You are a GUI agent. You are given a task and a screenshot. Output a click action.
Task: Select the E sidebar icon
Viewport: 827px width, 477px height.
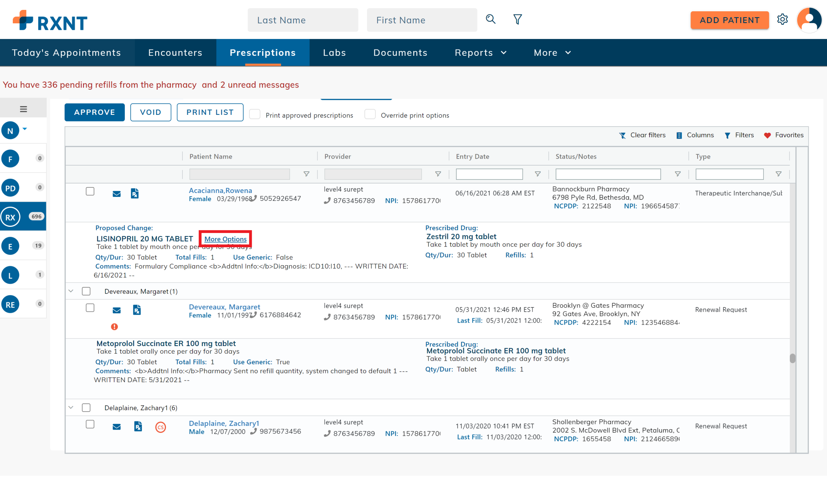tap(10, 246)
